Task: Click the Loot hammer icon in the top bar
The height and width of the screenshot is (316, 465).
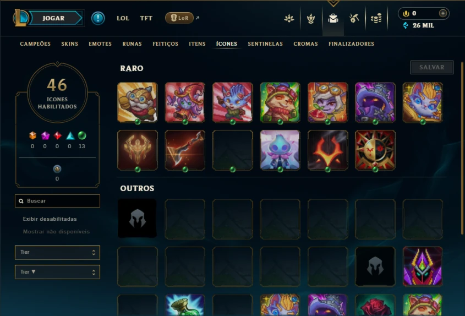Action: coord(354,18)
